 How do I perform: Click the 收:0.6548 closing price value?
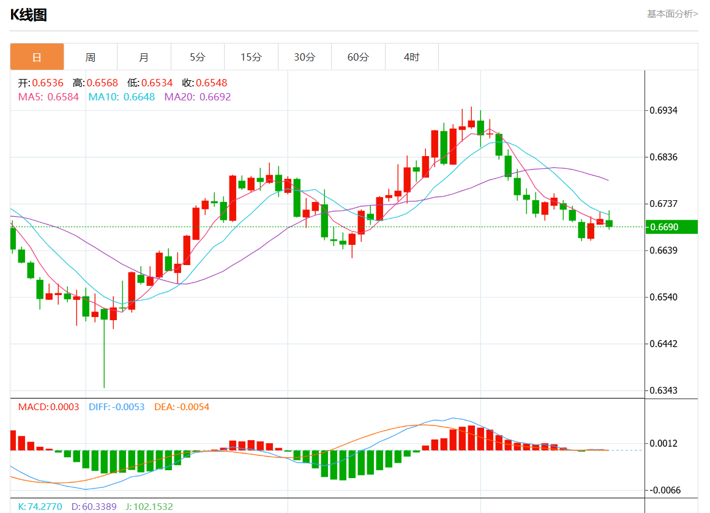pos(204,83)
